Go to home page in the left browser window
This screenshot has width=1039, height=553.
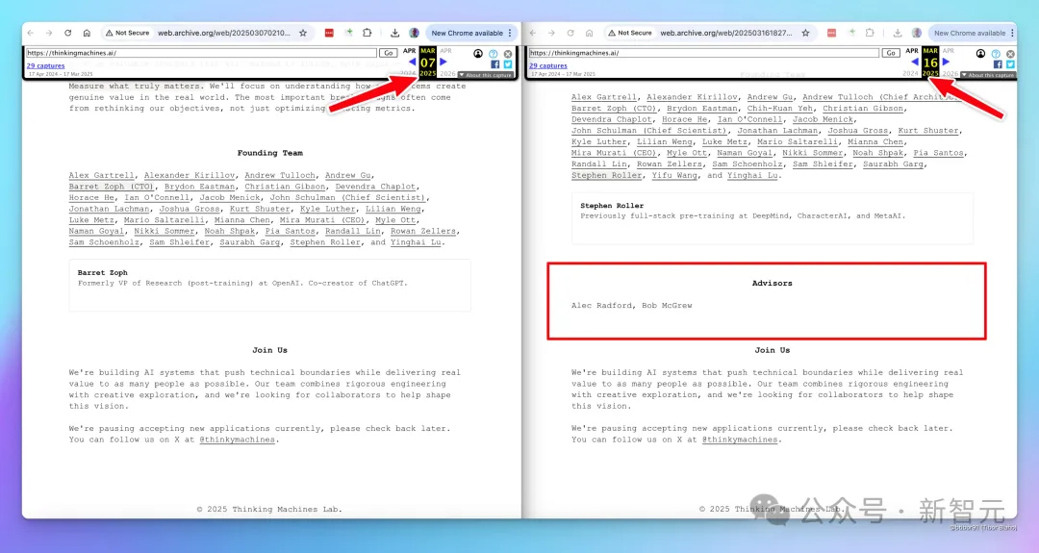pyautogui.click(x=87, y=33)
